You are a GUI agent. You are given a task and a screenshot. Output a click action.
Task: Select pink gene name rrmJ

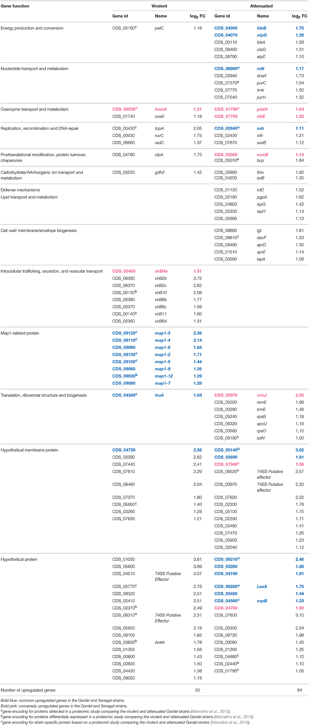pos(262,395)
